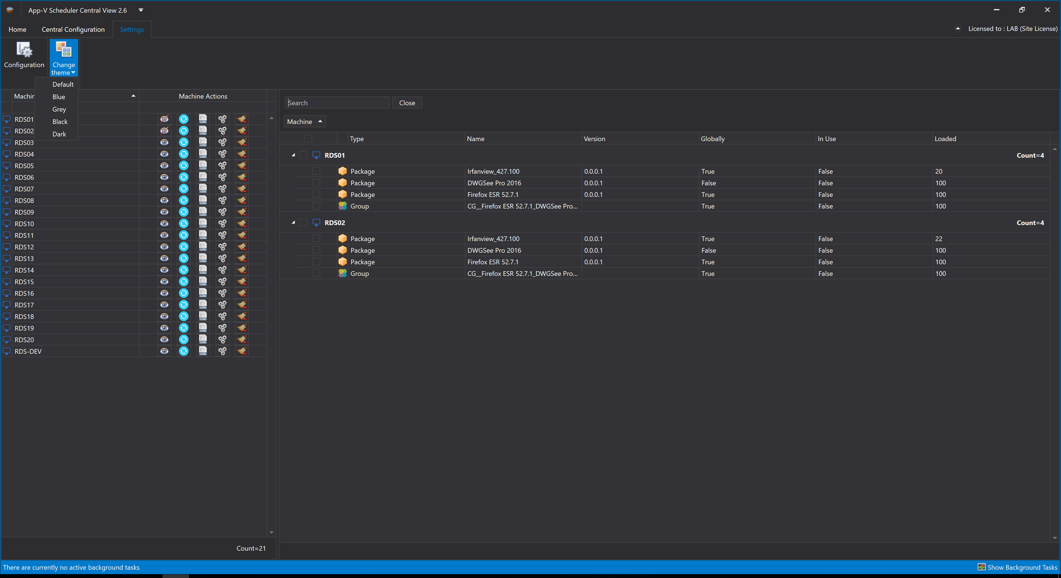Switch to the Central Configuration tab
The image size is (1061, 578).
[73, 29]
